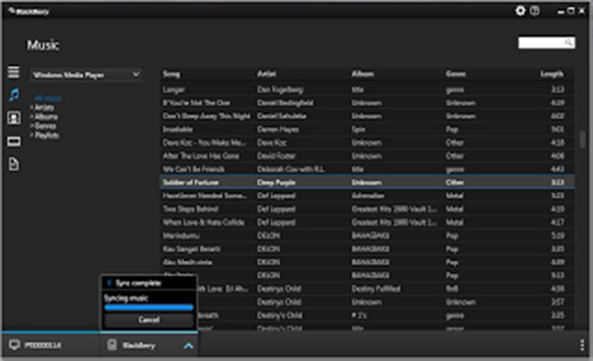Sort by the Album column header

(x=362, y=74)
